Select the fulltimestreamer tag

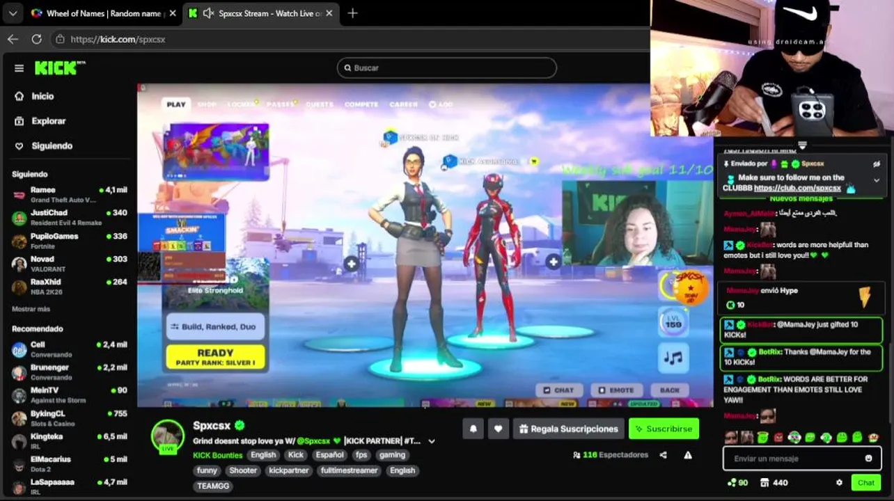click(x=349, y=470)
